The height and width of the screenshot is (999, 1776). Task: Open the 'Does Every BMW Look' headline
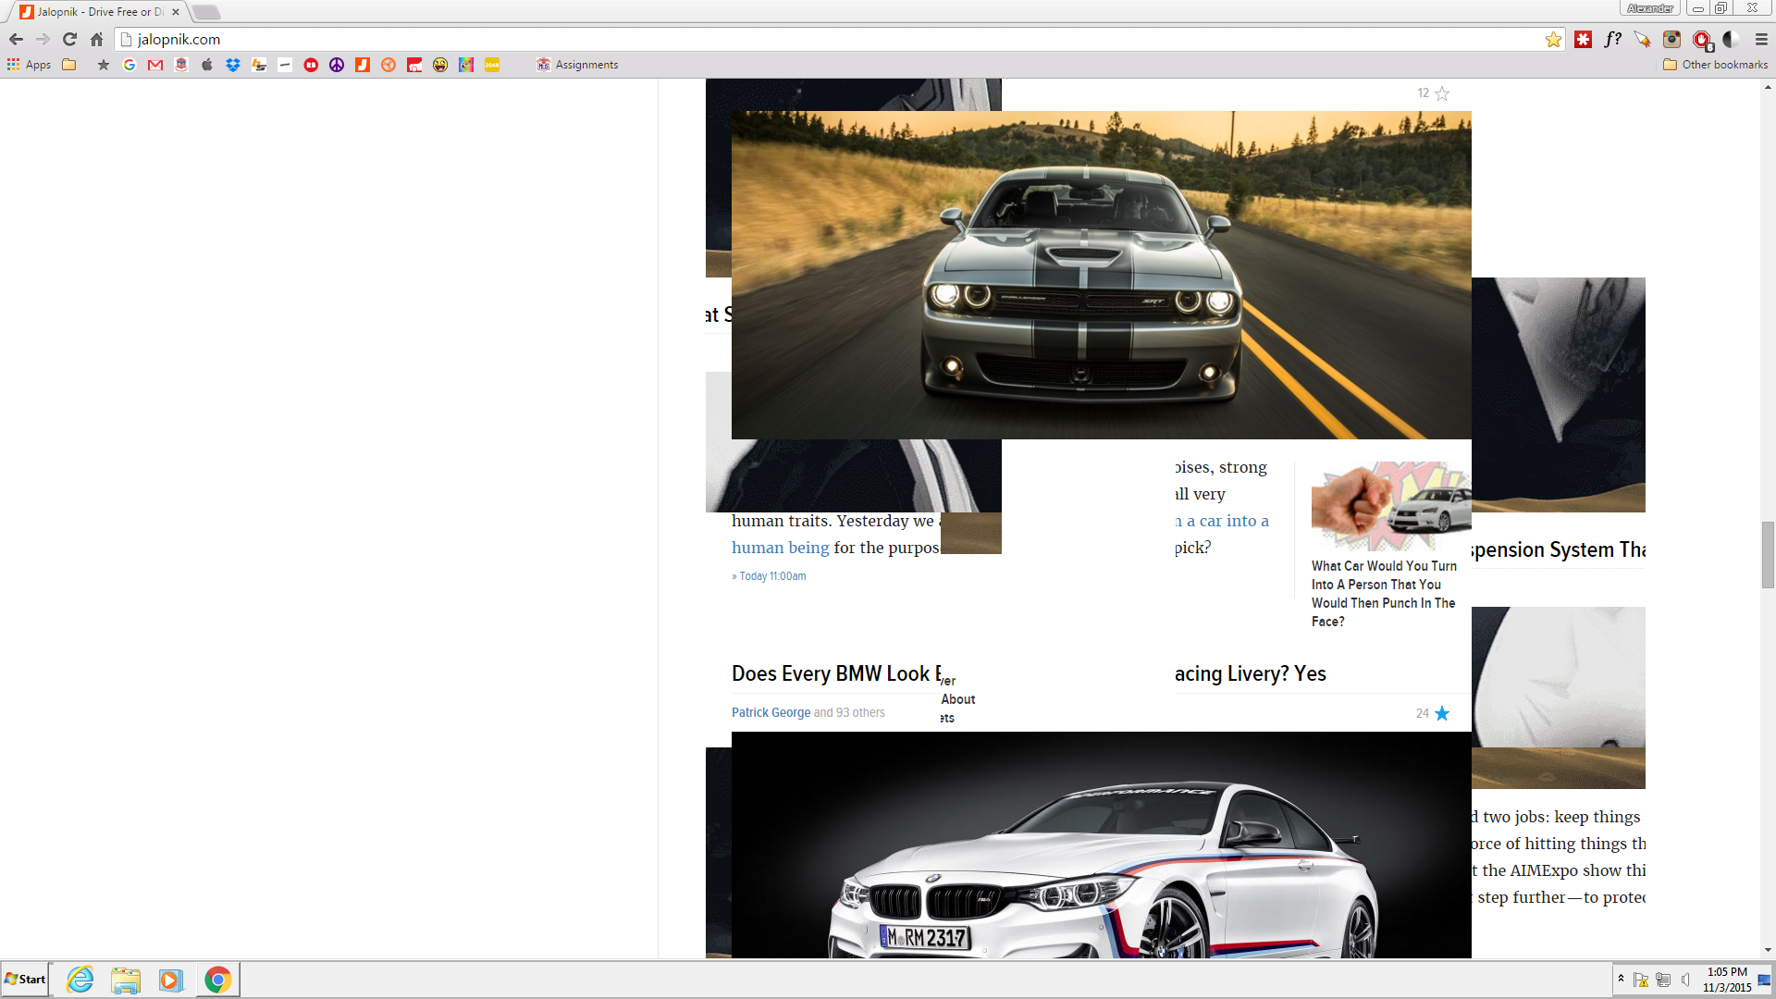point(836,673)
